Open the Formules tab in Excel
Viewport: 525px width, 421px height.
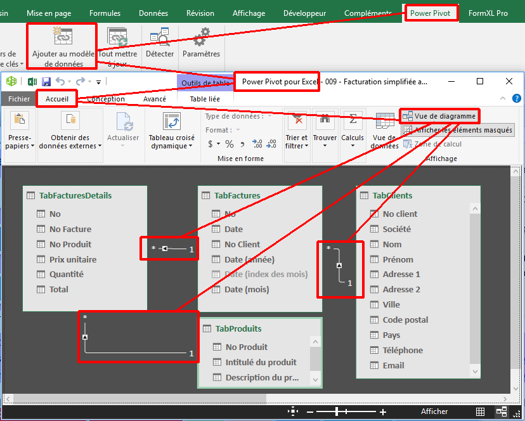[x=105, y=13]
